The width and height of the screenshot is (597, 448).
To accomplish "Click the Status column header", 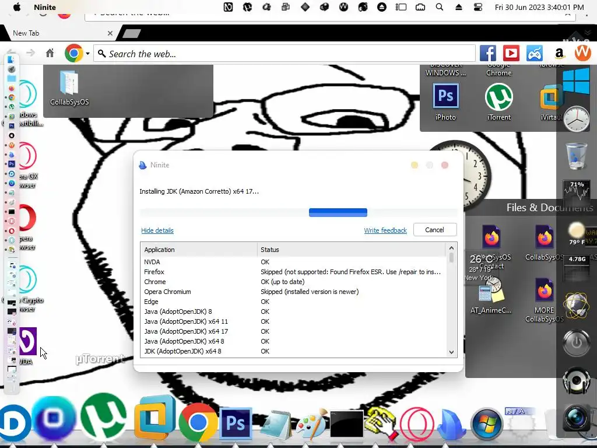I will coord(351,250).
